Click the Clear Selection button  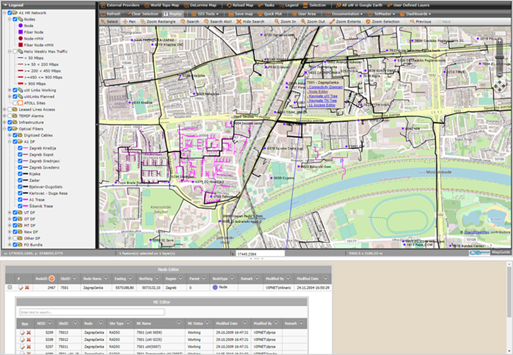(144, 13)
